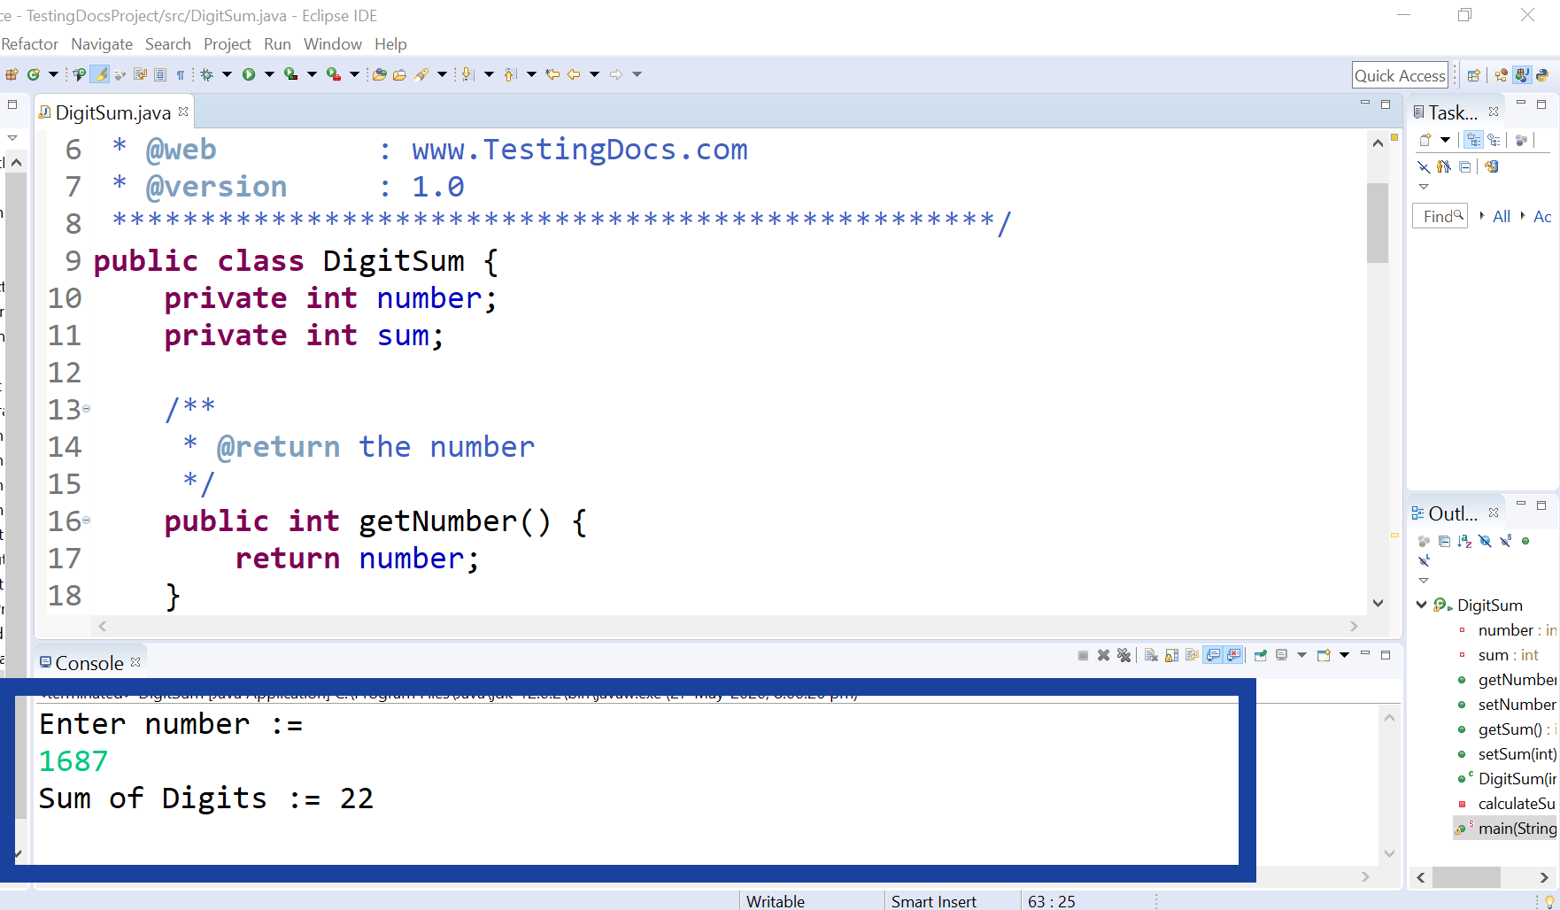The image size is (1560, 910).
Task: Select the DigitSum.java editor tab
Action: (x=112, y=112)
